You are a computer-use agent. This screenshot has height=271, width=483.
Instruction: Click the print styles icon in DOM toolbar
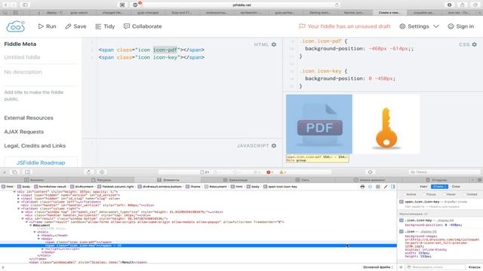(362, 187)
